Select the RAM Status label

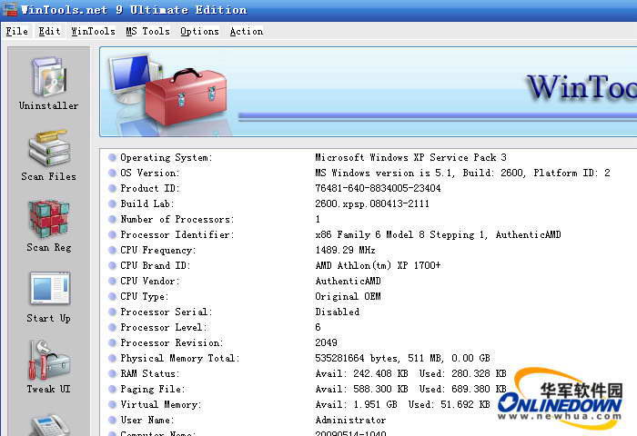point(149,373)
